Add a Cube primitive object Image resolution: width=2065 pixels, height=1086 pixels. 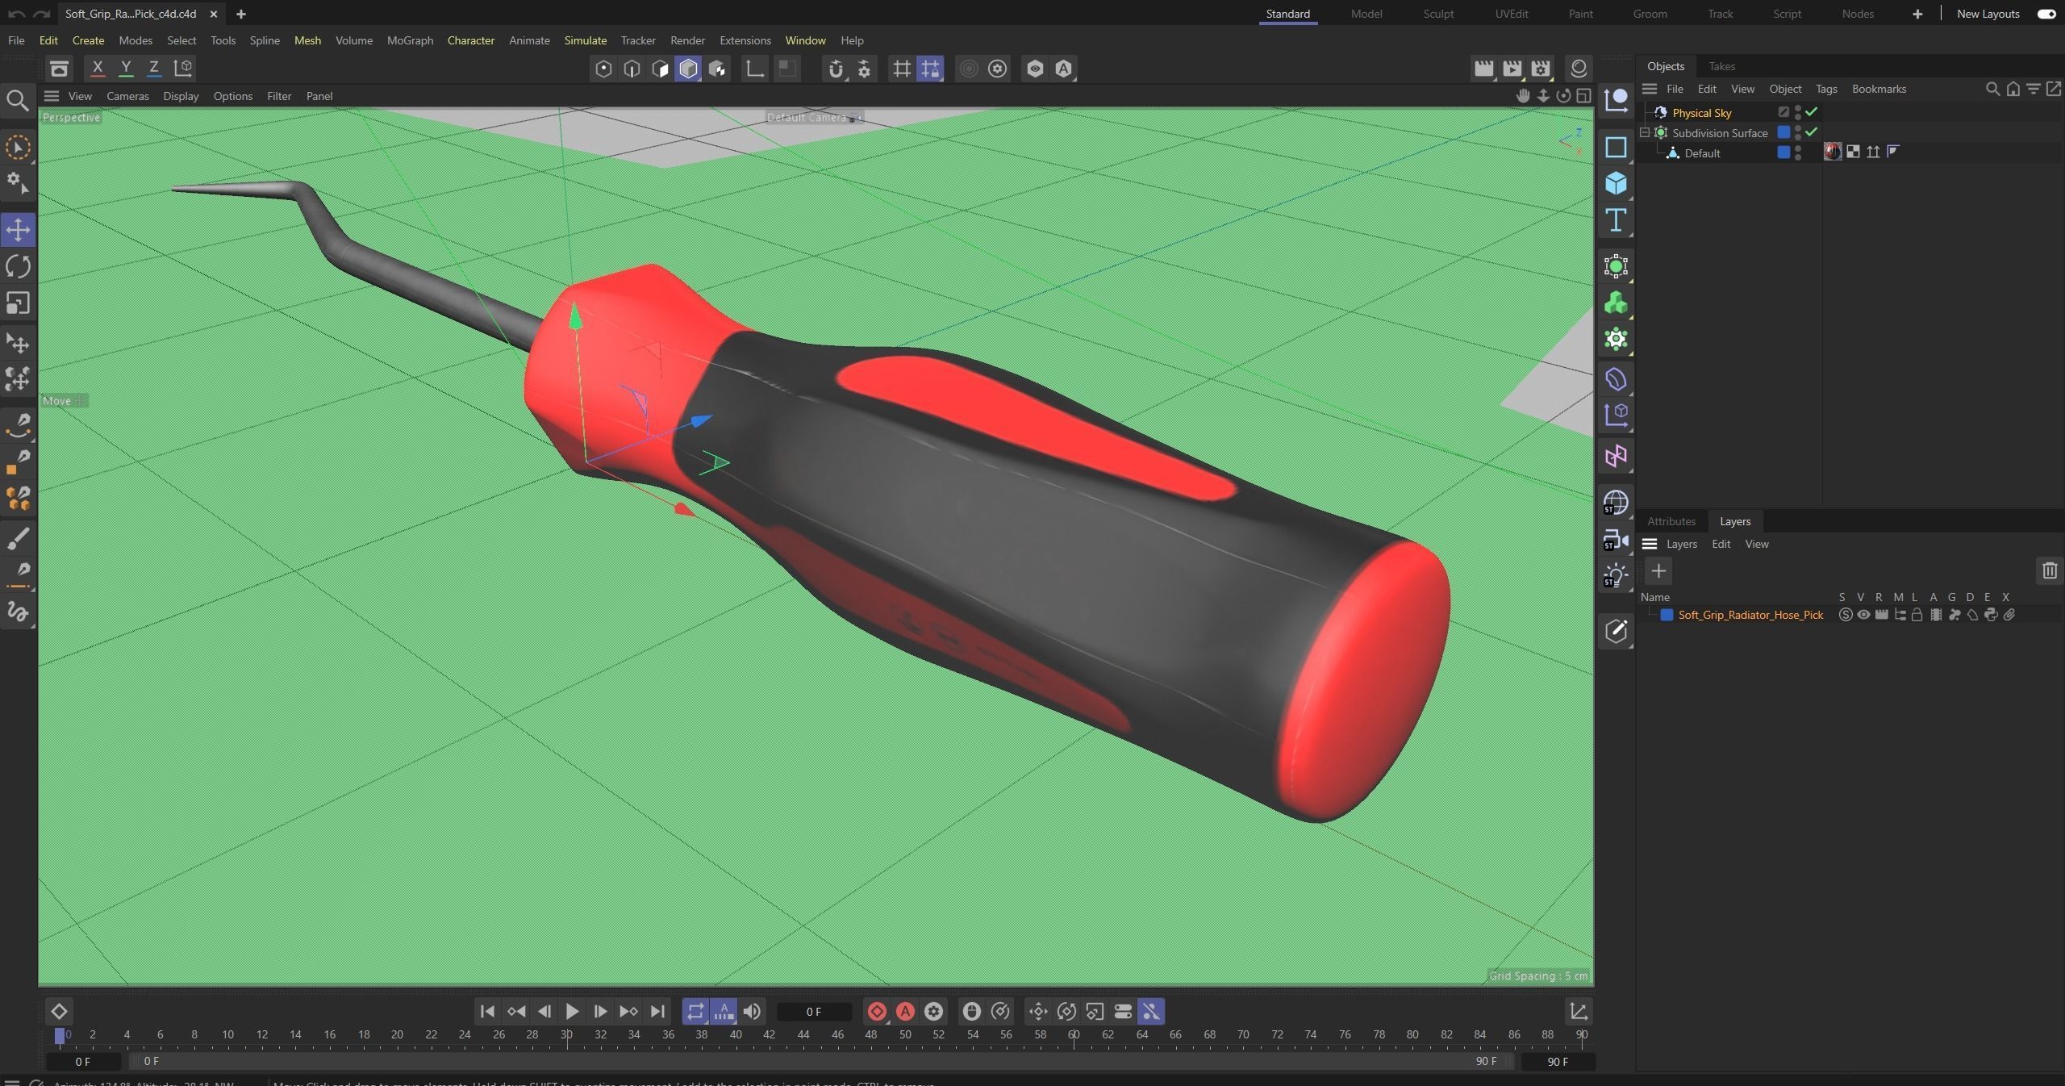pyautogui.click(x=1616, y=184)
